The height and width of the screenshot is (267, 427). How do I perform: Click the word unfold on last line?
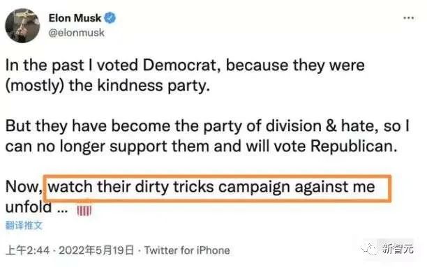(x=29, y=207)
